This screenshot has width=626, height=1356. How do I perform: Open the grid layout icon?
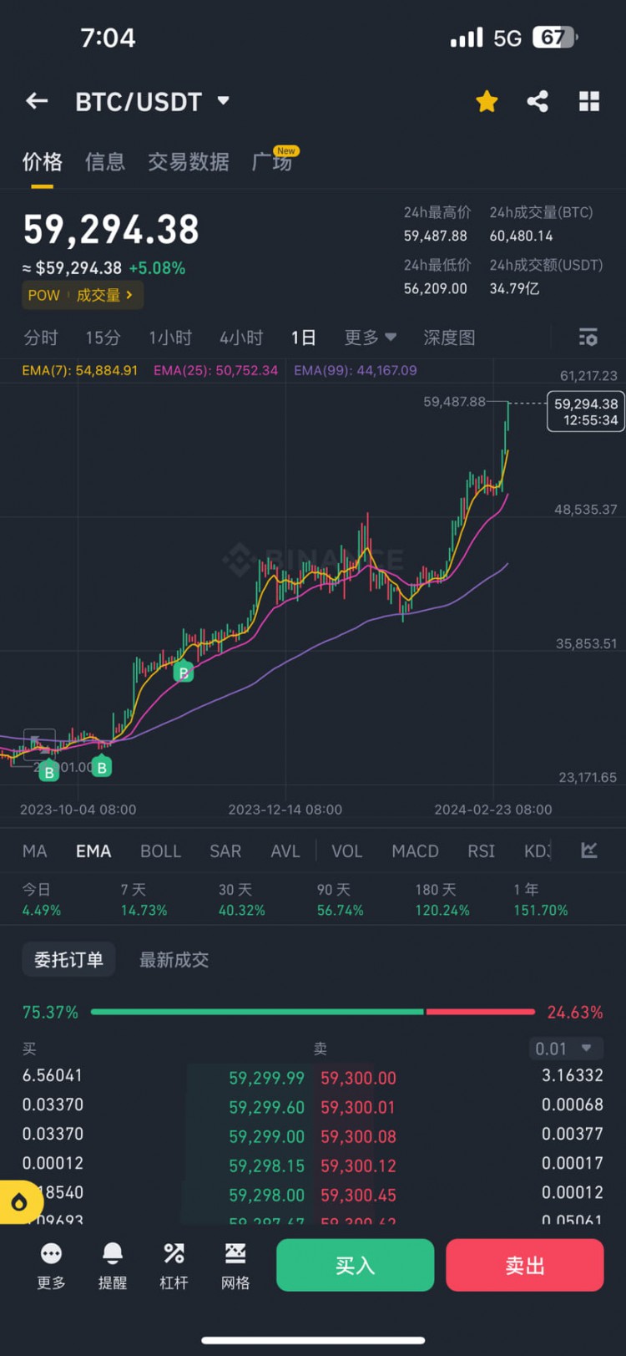pos(589,101)
